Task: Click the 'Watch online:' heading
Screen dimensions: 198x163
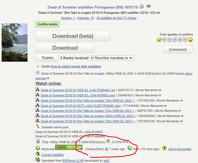Action: [48, 83]
